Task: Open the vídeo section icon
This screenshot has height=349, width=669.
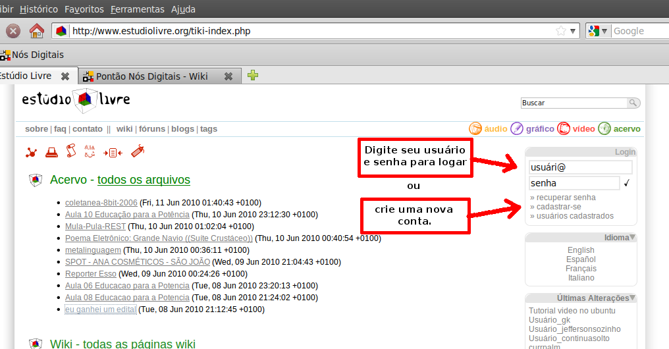Action: pyautogui.click(x=564, y=129)
